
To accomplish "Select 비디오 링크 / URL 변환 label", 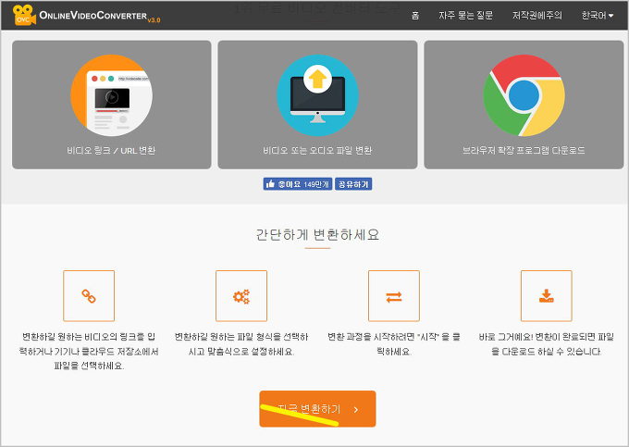I will pyautogui.click(x=111, y=150).
